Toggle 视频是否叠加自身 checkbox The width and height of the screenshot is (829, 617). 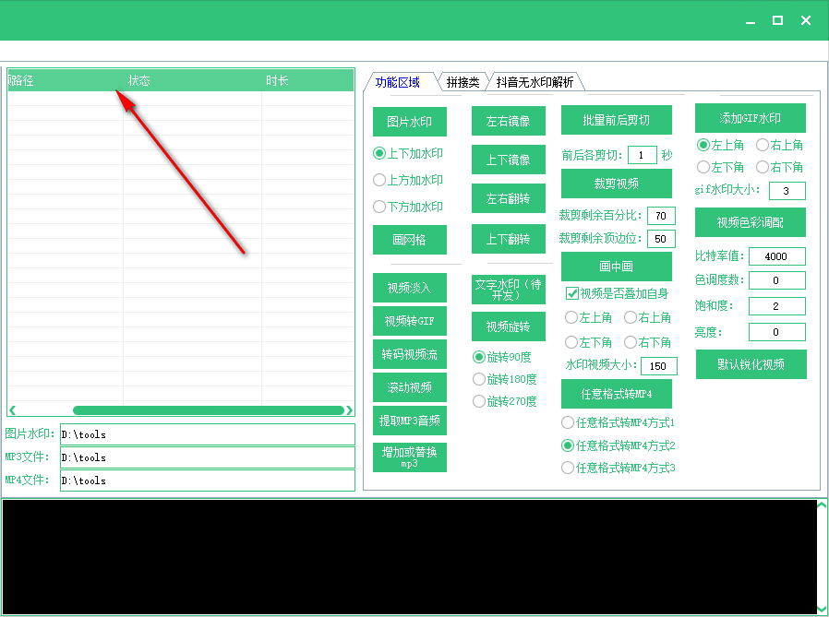pyautogui.click(x=617, y=293)
